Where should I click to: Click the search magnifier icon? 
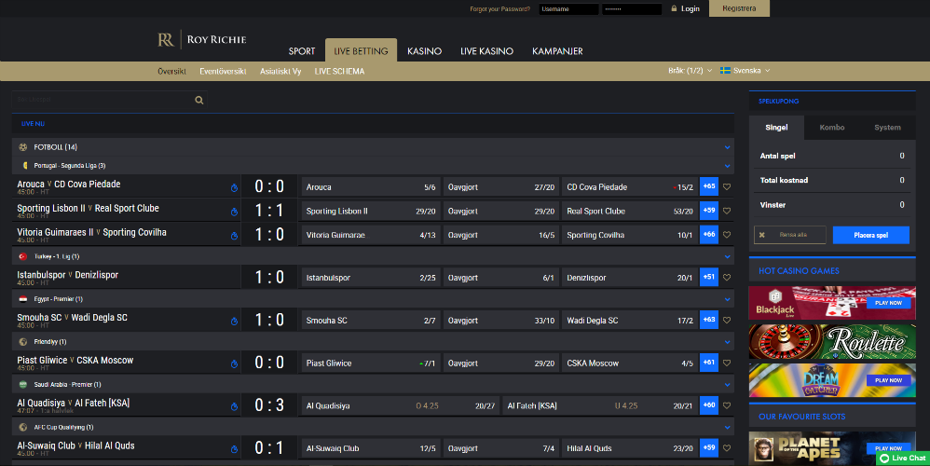199,101
